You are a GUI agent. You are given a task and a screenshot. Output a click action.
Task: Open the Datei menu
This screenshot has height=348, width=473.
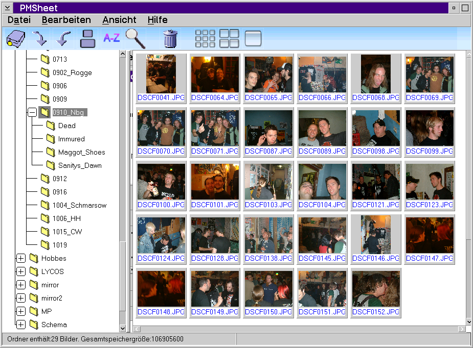tap(19, 20)
